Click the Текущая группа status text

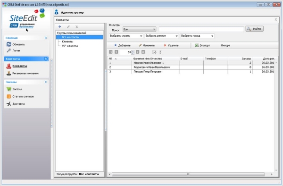coord(78,174)
